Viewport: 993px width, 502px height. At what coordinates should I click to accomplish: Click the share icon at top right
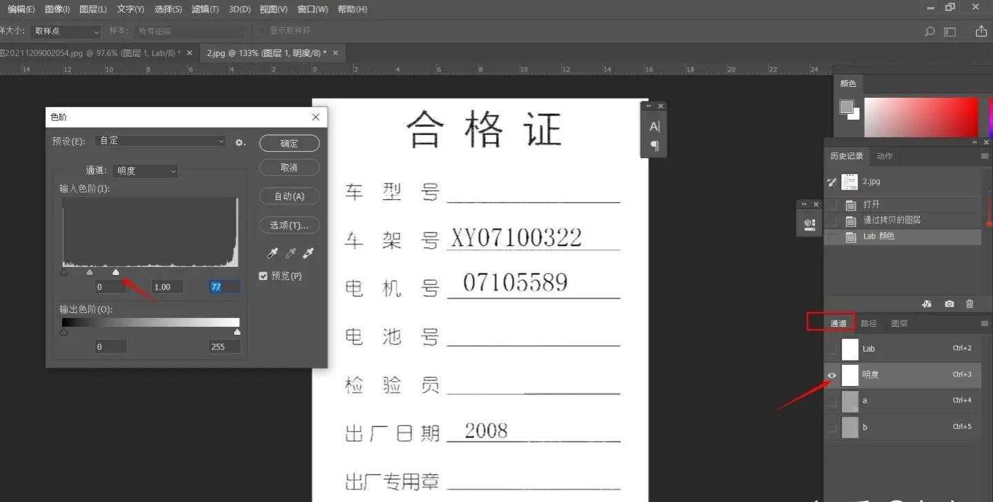pyautogui.click(x=981, y=31)
